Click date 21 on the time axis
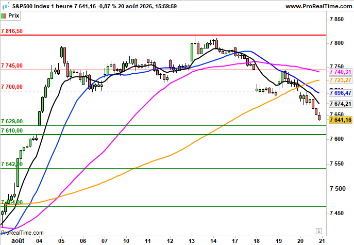This screenshot has height=245, width=354. click(x=322, y=241)
